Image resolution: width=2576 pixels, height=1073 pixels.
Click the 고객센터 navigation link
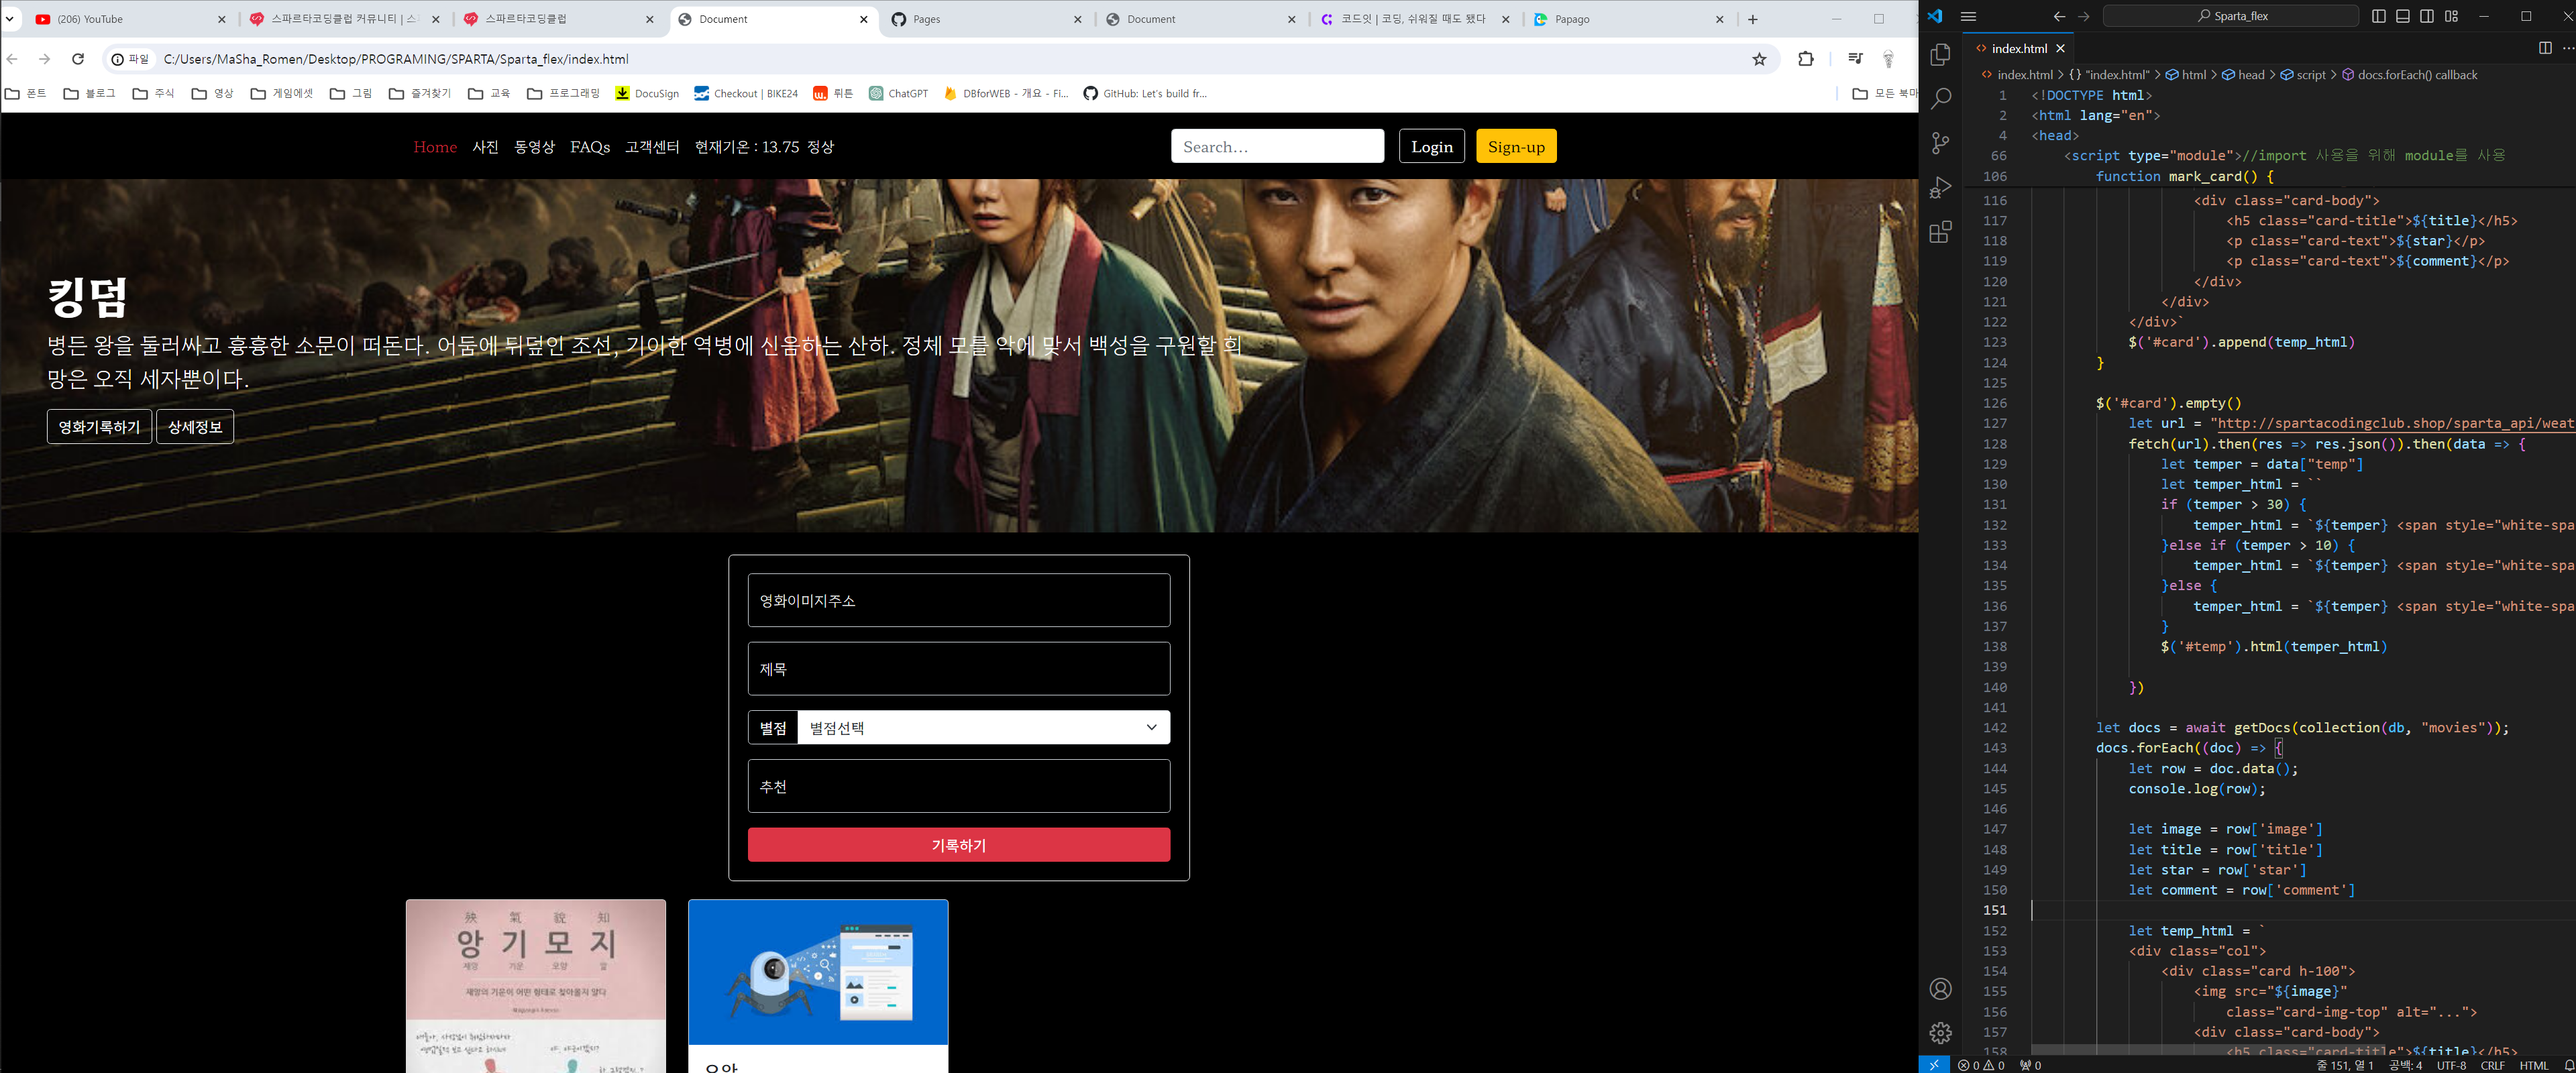tap(652, 147)
